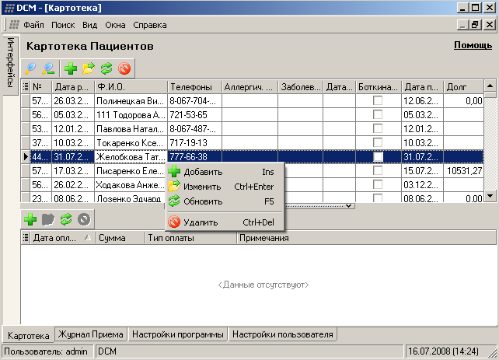
Task: Choose Изменить in the context menu
Action: point(225,187)
